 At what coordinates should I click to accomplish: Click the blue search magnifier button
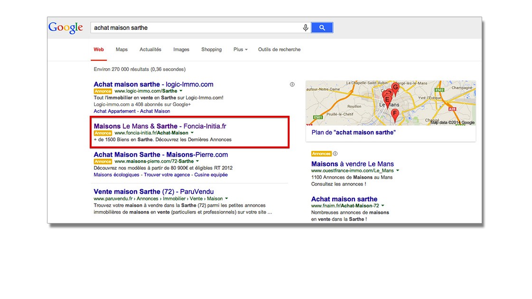[x=322, y=28]
